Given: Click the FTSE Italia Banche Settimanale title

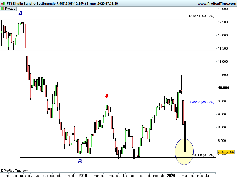Looking at the screenshot, I should (x=31, y=4).
